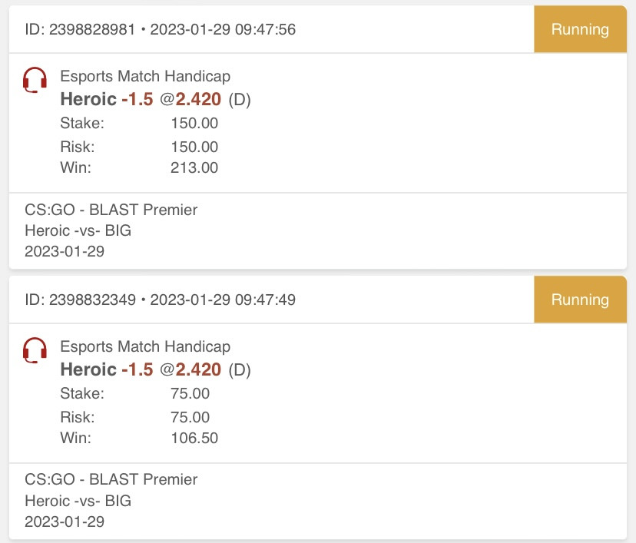The width and height of the screenshot is (636, 543).
Task: Open Heroic -1.5 selection with 75.00 stake
Action: [x=155, y=370]
